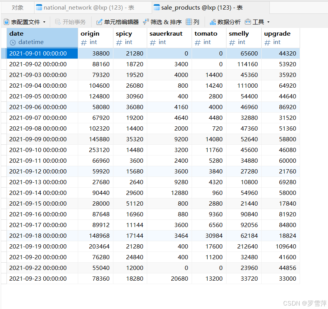328x309 pixels.
Task: Select tomato value 30984
Action: [209, 235]
